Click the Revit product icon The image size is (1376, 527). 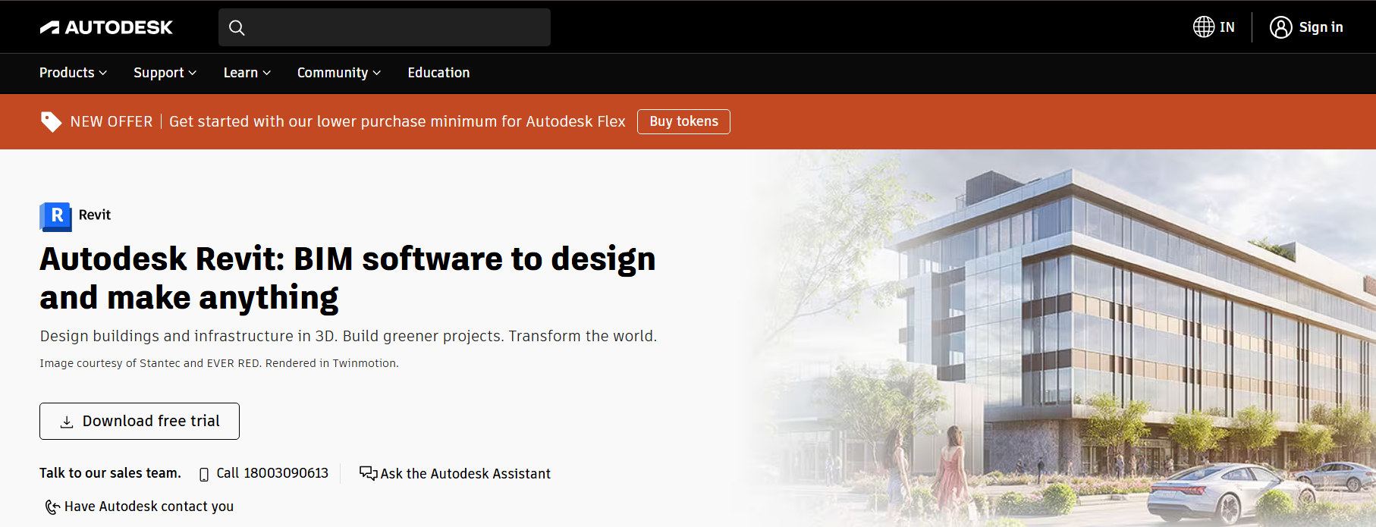pos(55,216)
